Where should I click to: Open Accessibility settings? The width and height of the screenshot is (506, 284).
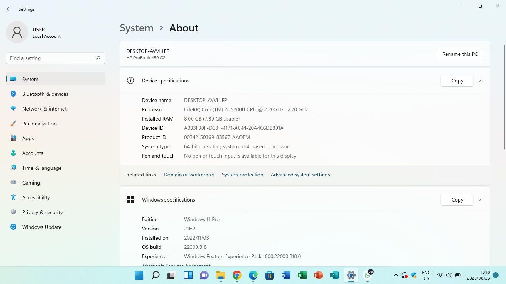[36, 197]
